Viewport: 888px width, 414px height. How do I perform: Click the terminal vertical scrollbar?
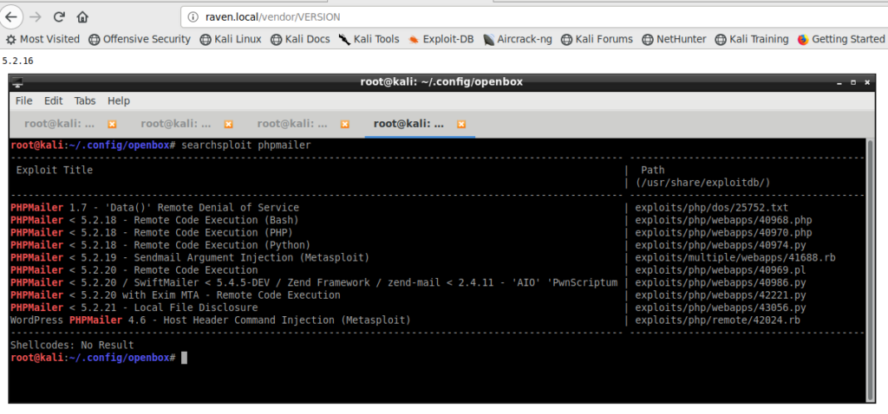[x=870, y=269]
